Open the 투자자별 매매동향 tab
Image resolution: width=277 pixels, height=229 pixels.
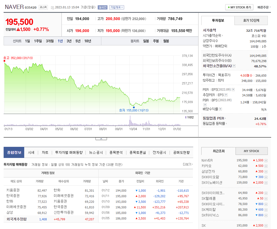(x=69, y=152)
